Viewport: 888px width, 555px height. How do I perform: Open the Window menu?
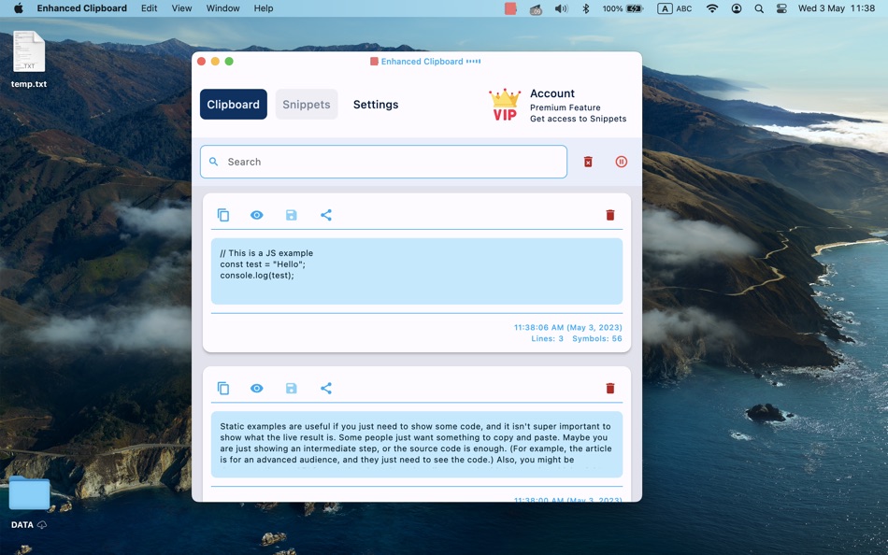coord(222,8)
